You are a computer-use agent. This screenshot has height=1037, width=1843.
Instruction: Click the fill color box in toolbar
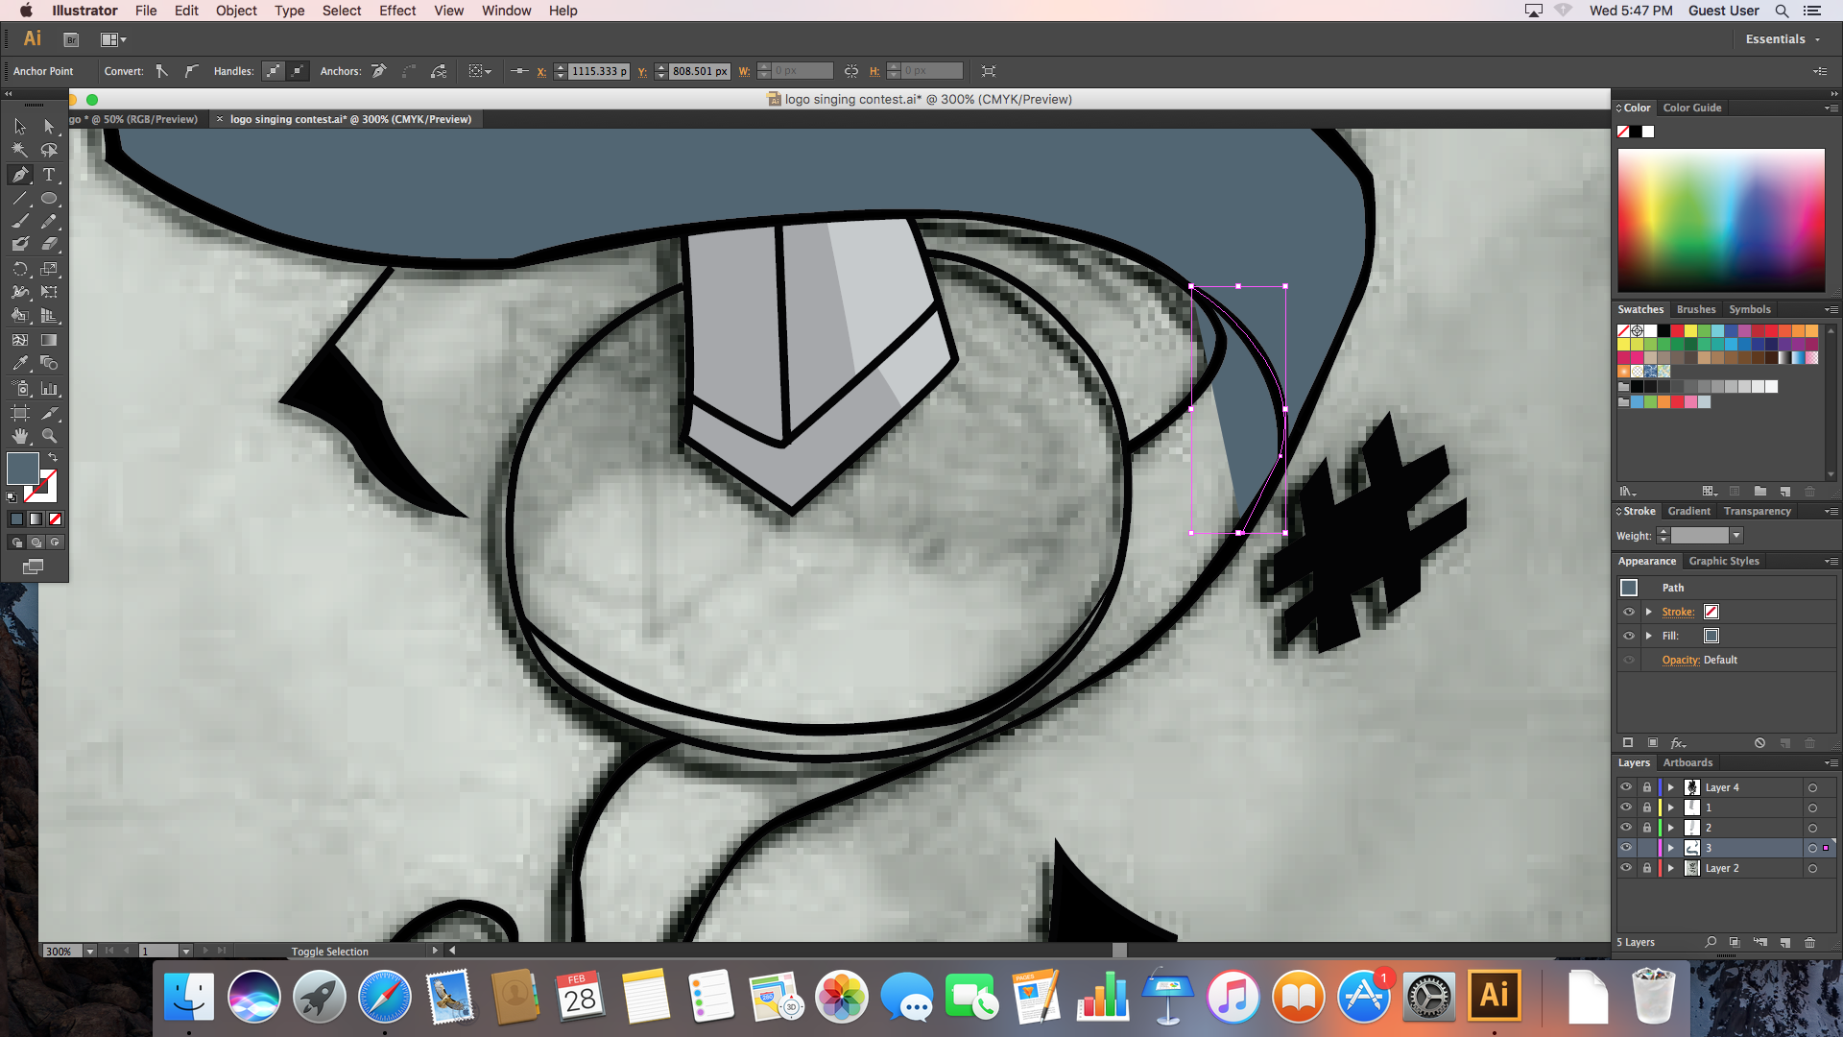click(22, 469)
